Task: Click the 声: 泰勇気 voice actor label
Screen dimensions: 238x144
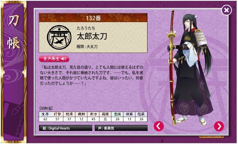Action: (121, 128)
